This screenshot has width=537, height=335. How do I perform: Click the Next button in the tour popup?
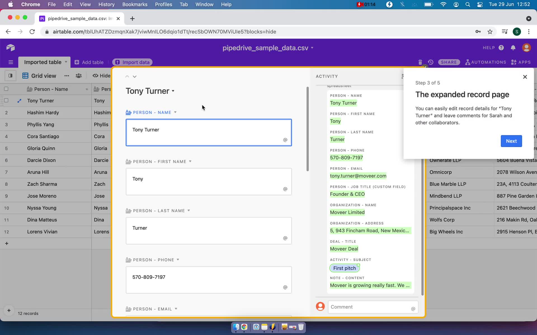pos(511,141)
